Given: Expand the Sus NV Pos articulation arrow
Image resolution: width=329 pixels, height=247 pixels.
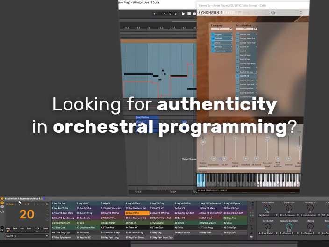Looking at the screenshot, I should click(x=256, y=34).
